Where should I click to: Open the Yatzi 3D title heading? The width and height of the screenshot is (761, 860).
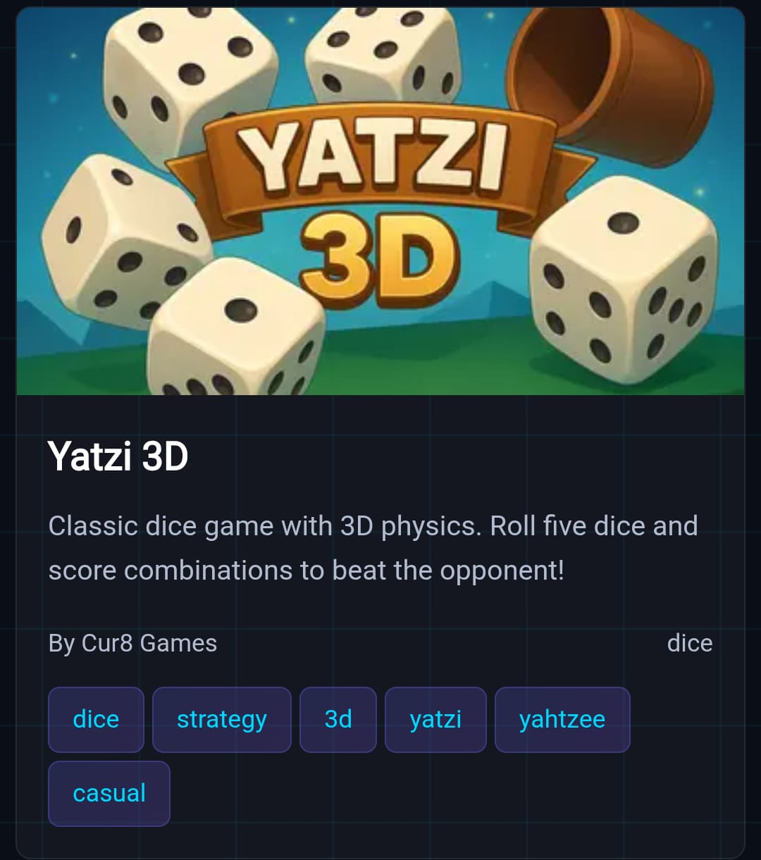118,456
